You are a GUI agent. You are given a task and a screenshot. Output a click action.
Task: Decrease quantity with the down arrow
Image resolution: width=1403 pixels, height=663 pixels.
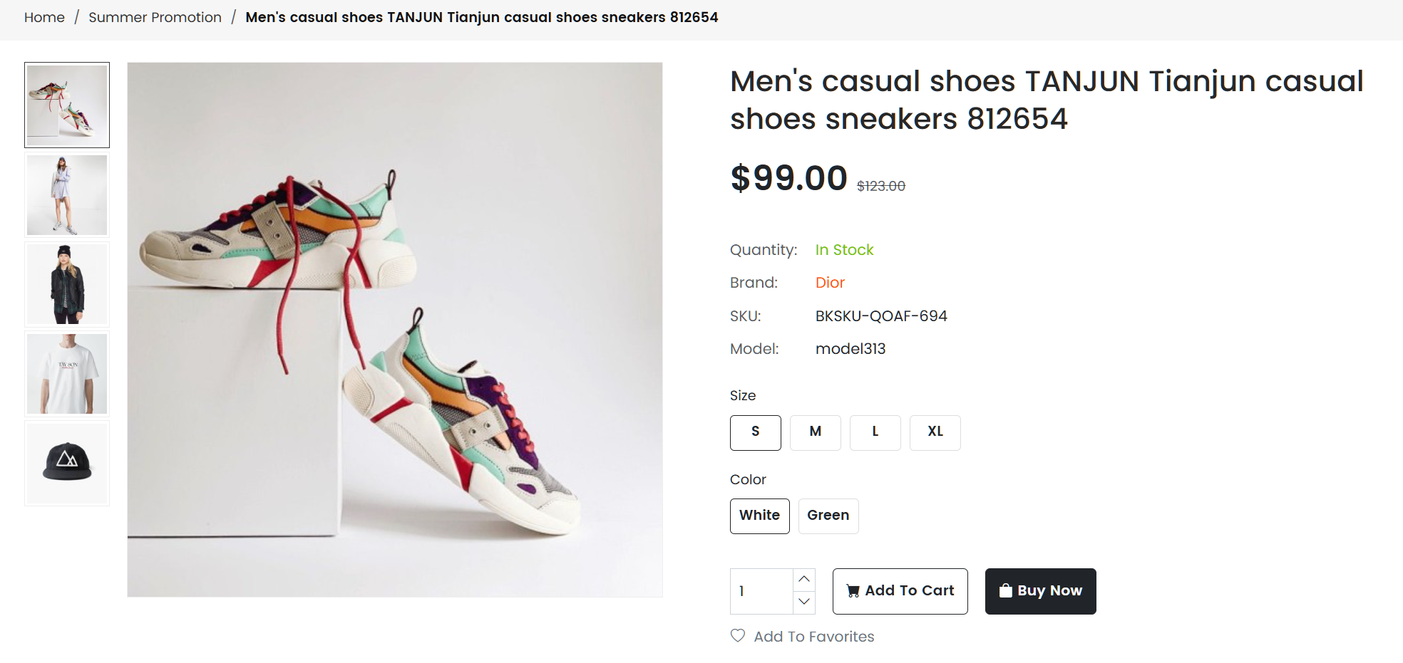pos(804,602)
